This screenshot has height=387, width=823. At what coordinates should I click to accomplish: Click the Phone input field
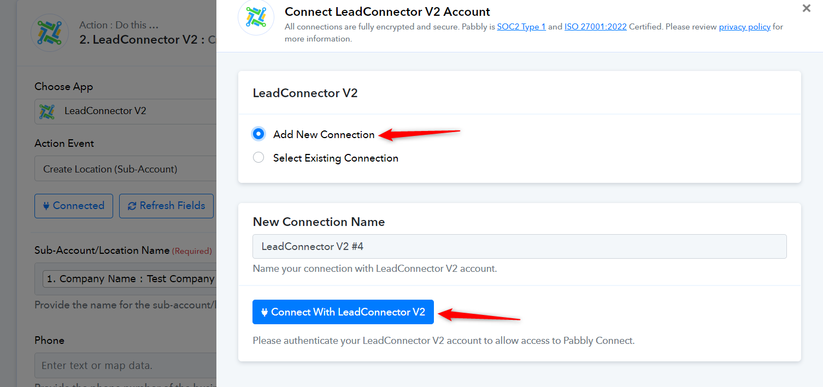click(126, 365)
